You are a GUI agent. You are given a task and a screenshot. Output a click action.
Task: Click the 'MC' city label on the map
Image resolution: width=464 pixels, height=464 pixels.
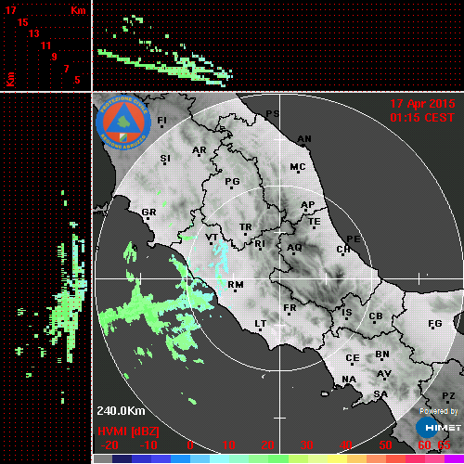pyautogui.click(x=298, y=167)
